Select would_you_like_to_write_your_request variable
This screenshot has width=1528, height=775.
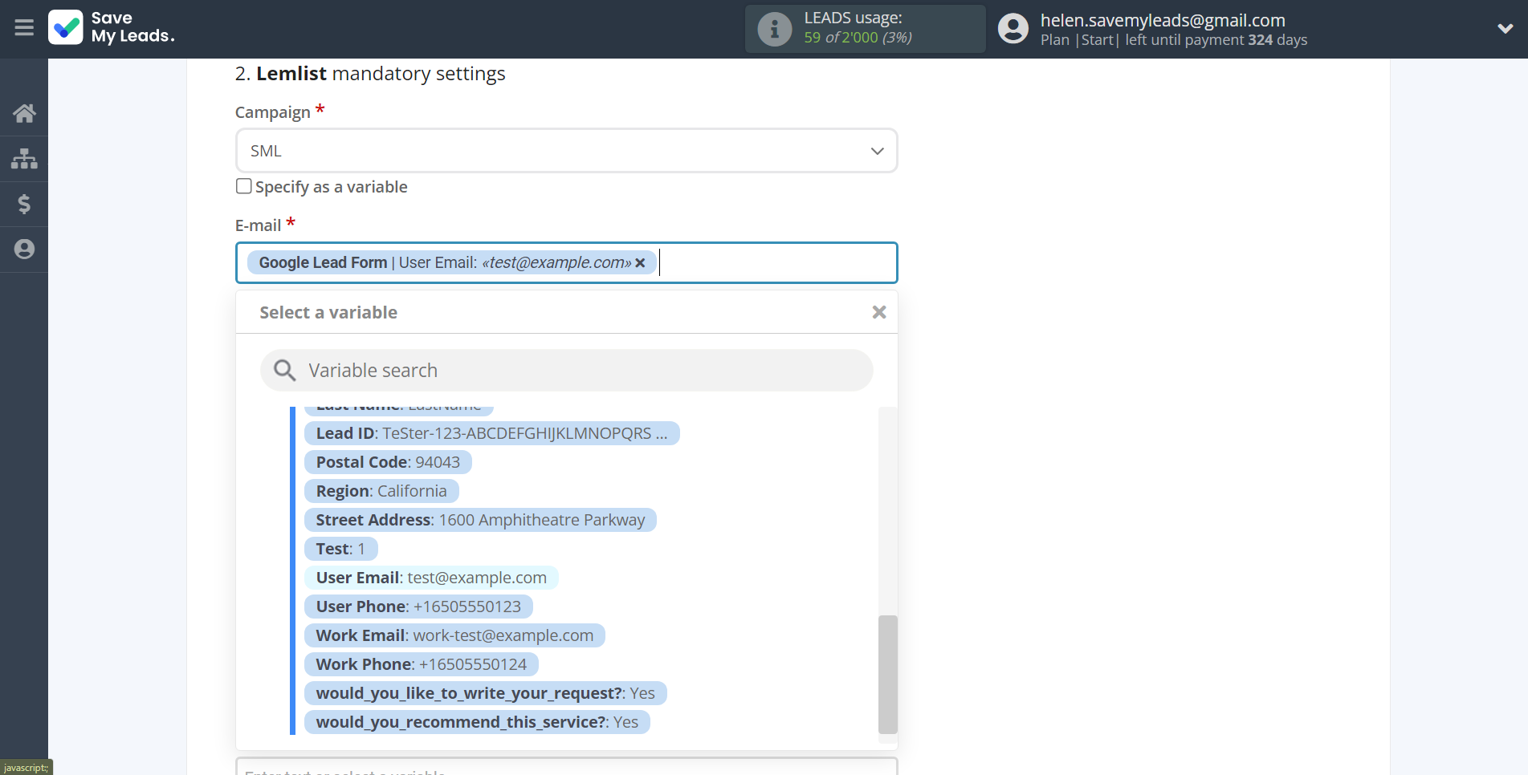pos(485,693)
